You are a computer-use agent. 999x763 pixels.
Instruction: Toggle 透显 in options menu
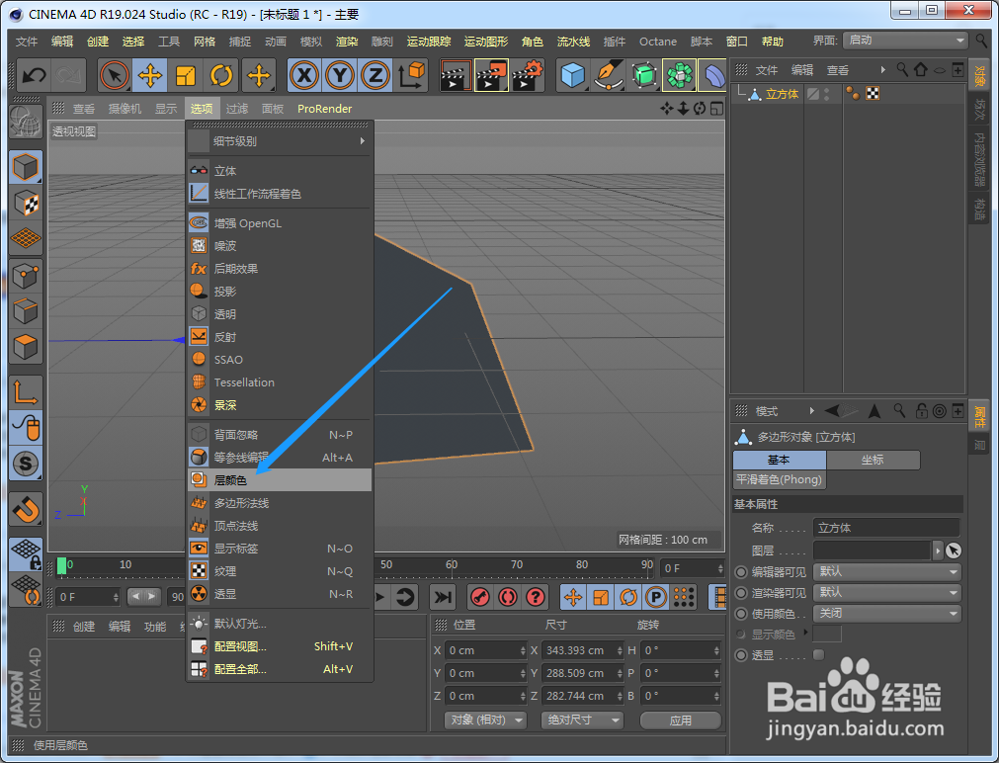(x=279, y=594)
